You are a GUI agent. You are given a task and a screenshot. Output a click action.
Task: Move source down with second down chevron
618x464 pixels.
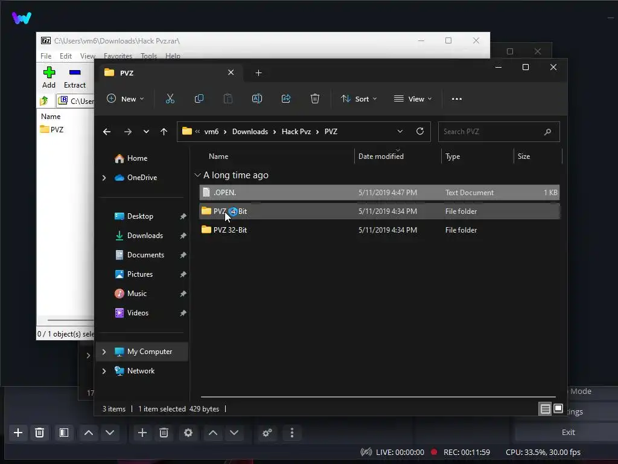click(x=234, y=433)
